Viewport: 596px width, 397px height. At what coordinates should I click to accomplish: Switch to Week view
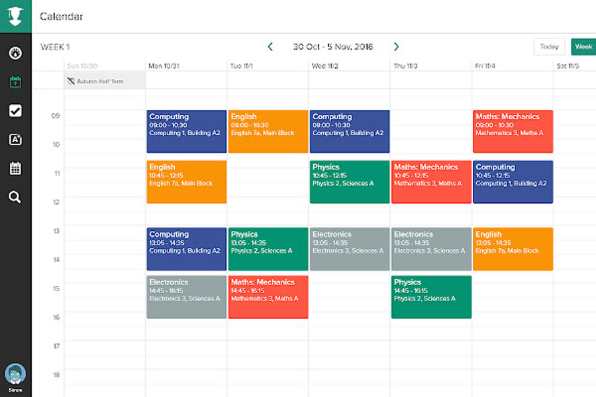pyautogui.click(x=583, y=47)
